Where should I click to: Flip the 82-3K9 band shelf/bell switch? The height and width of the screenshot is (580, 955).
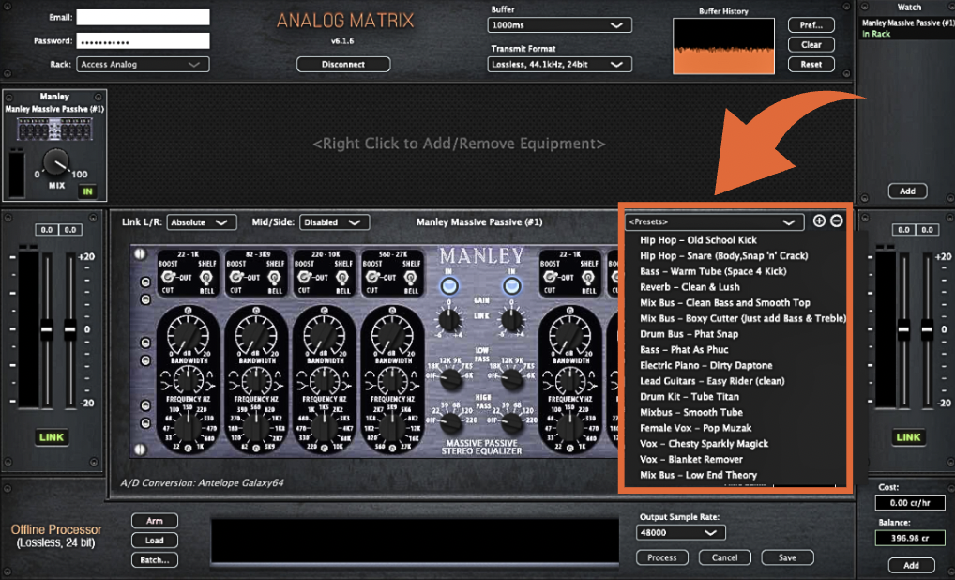[x=274, y=279]
